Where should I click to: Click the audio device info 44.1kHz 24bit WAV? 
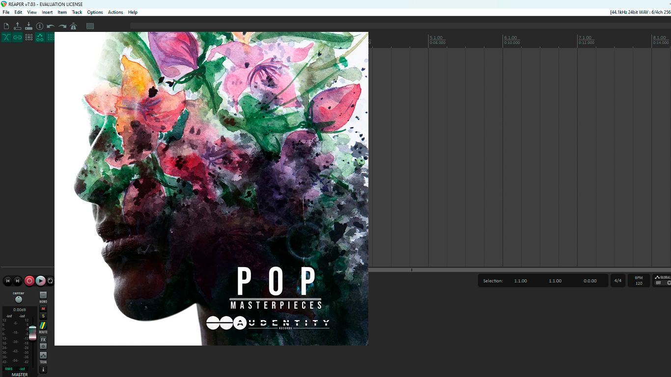tap(640, 12)
